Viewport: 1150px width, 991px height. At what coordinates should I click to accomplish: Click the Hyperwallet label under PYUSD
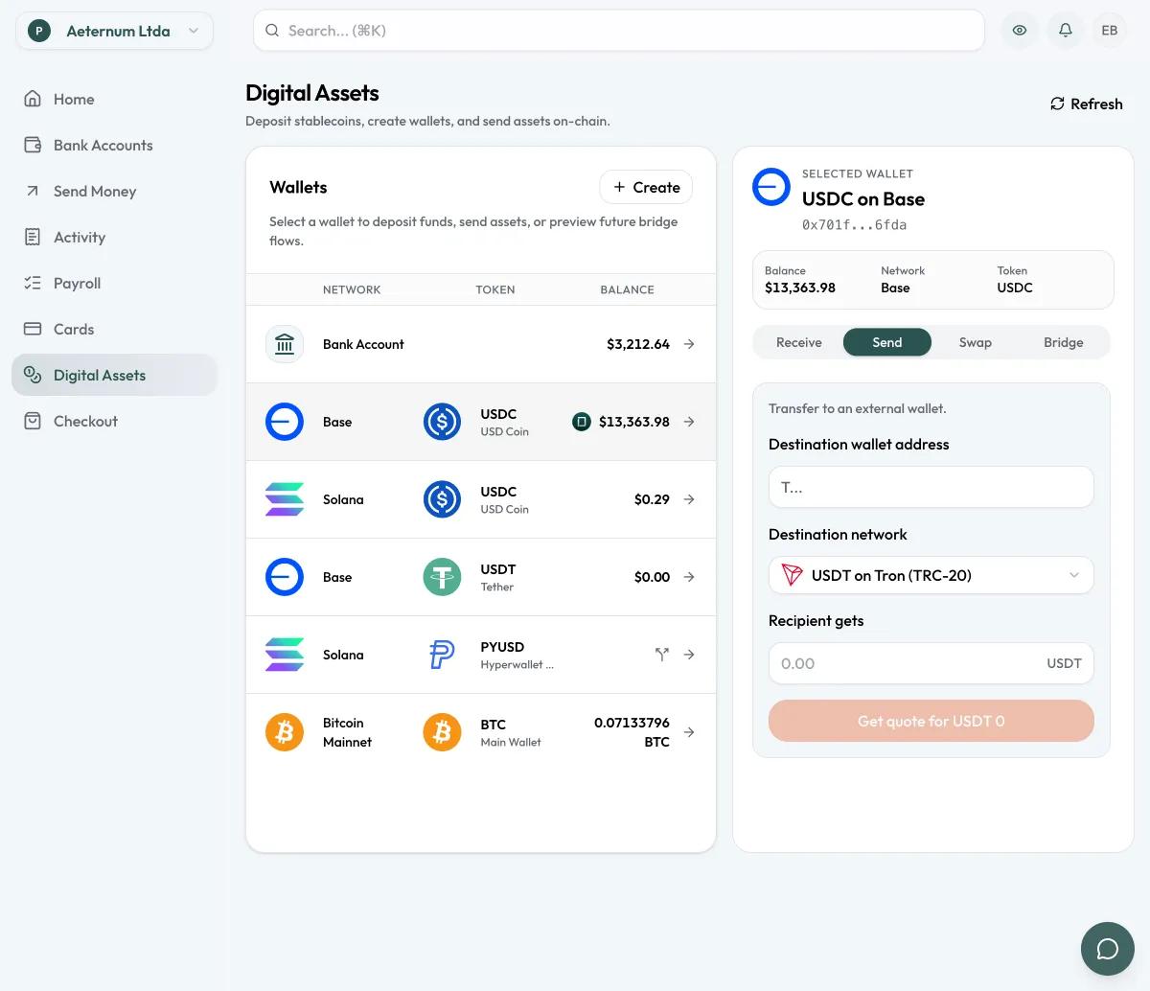click(517, 665)
